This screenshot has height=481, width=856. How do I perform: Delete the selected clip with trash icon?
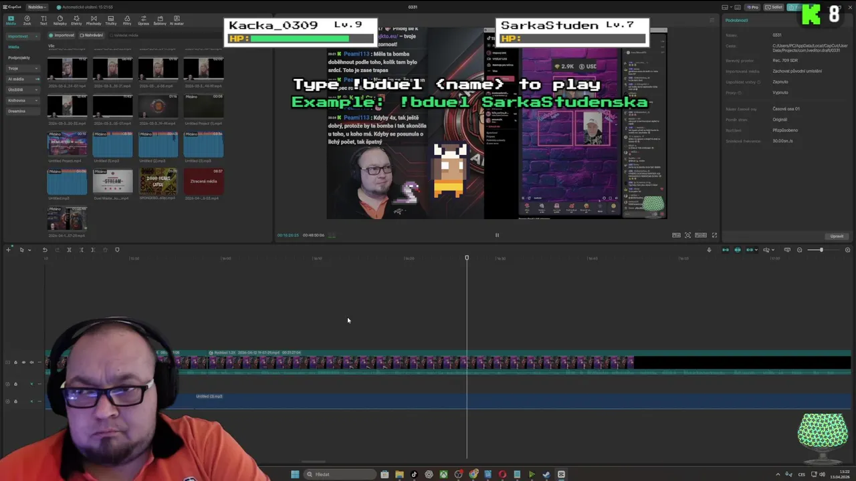click(x=105, y=250)
